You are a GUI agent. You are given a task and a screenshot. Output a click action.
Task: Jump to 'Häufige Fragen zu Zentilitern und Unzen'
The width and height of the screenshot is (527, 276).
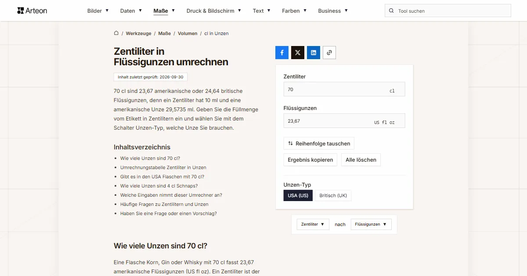[164, 204]
